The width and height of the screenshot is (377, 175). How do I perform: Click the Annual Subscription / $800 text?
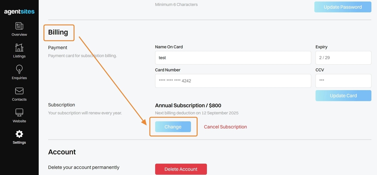188,105
